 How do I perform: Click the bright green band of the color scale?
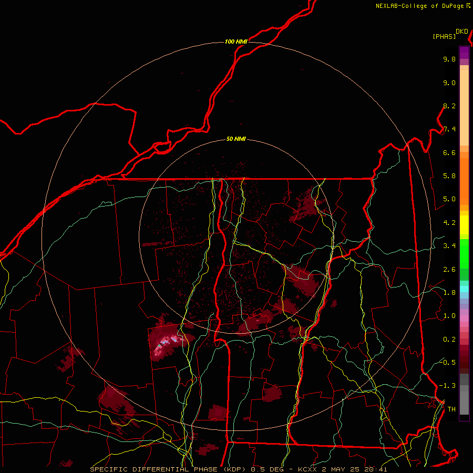[464, 254]
